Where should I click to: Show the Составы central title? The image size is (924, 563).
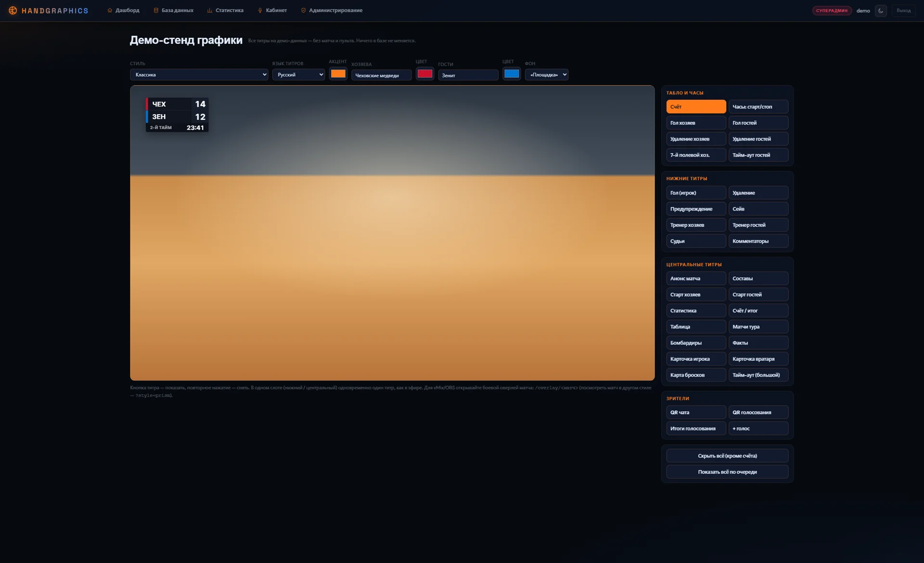tap(758, 278)
